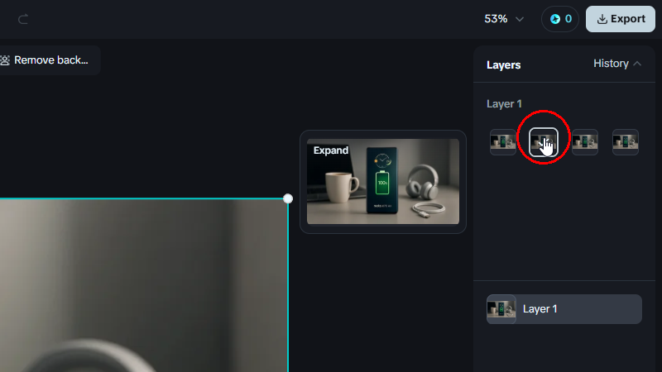
Task: Click the Remove background person icon
Action: click(x=5, y=60)
